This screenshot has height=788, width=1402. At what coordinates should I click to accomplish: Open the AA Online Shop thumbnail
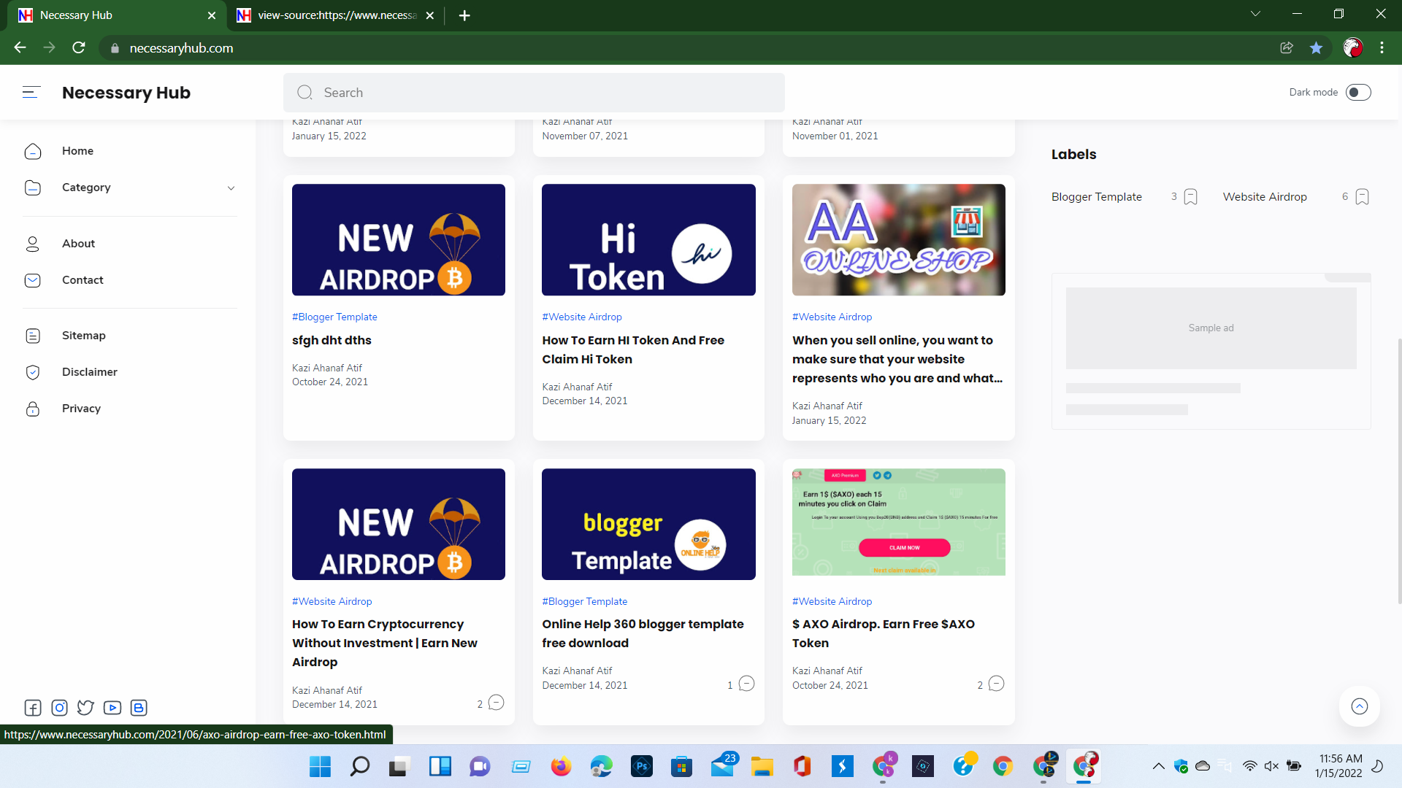tap(898, 240)
